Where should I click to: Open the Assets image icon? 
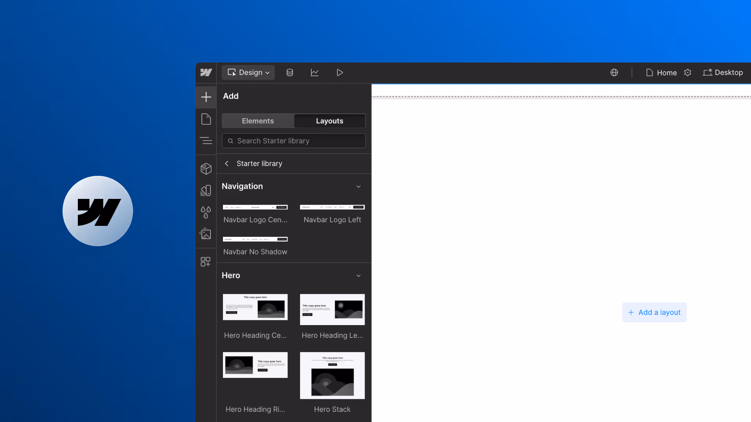tap(206, 234)
